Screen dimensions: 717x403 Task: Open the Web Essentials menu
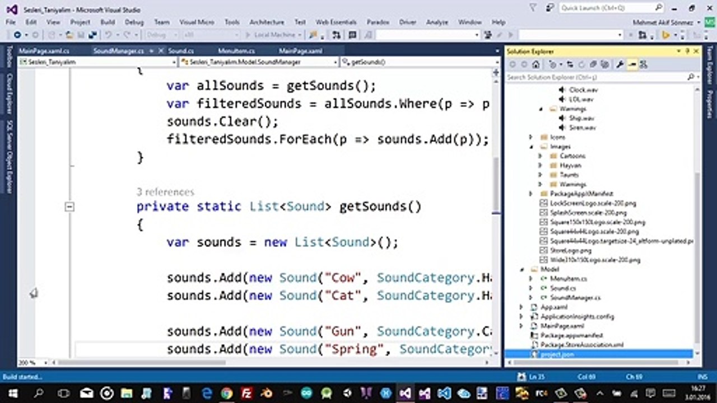click(336, 22)
